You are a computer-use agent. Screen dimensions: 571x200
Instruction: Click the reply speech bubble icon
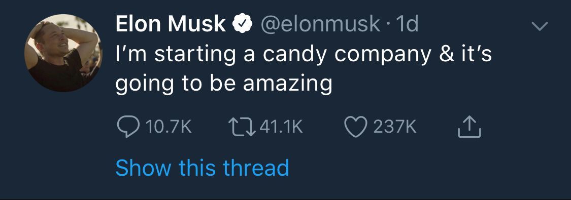coord(128,127)
